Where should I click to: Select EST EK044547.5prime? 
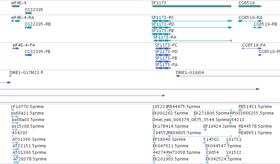point(223,146)
